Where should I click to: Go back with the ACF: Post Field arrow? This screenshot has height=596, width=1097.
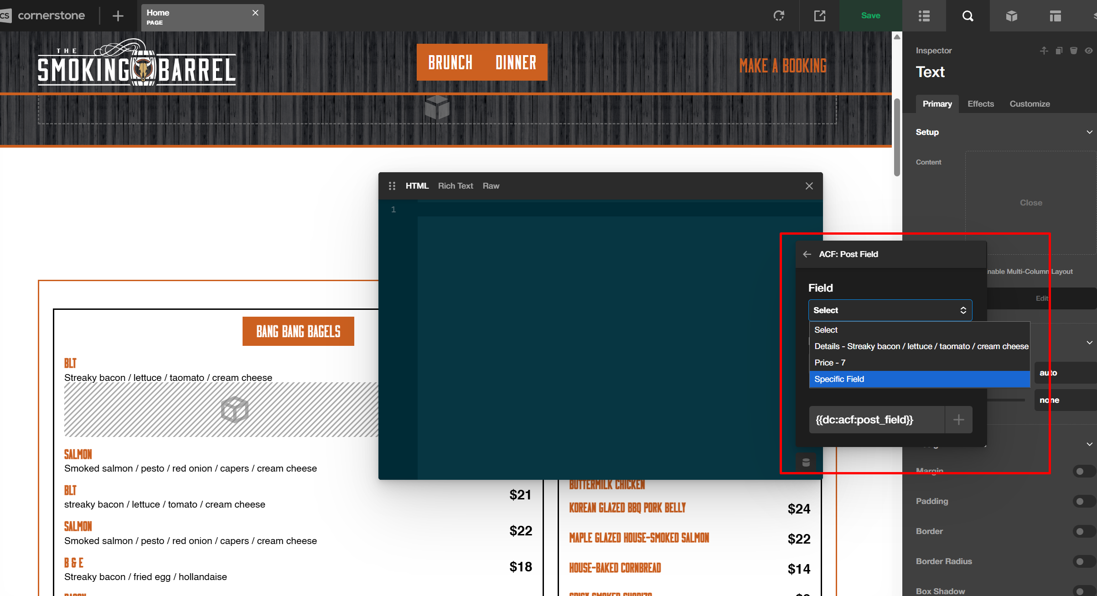807,254
